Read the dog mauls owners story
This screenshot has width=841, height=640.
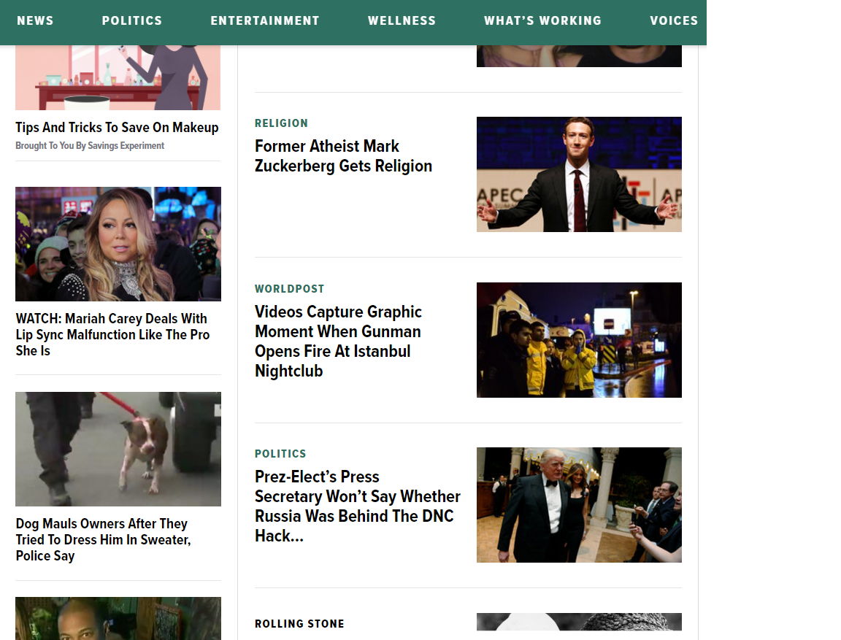(101, 539)
